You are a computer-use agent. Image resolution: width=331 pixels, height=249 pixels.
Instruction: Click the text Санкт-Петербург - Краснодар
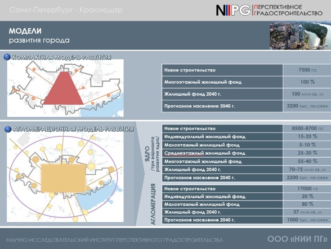pyautogui.click(x=66, y=10)
